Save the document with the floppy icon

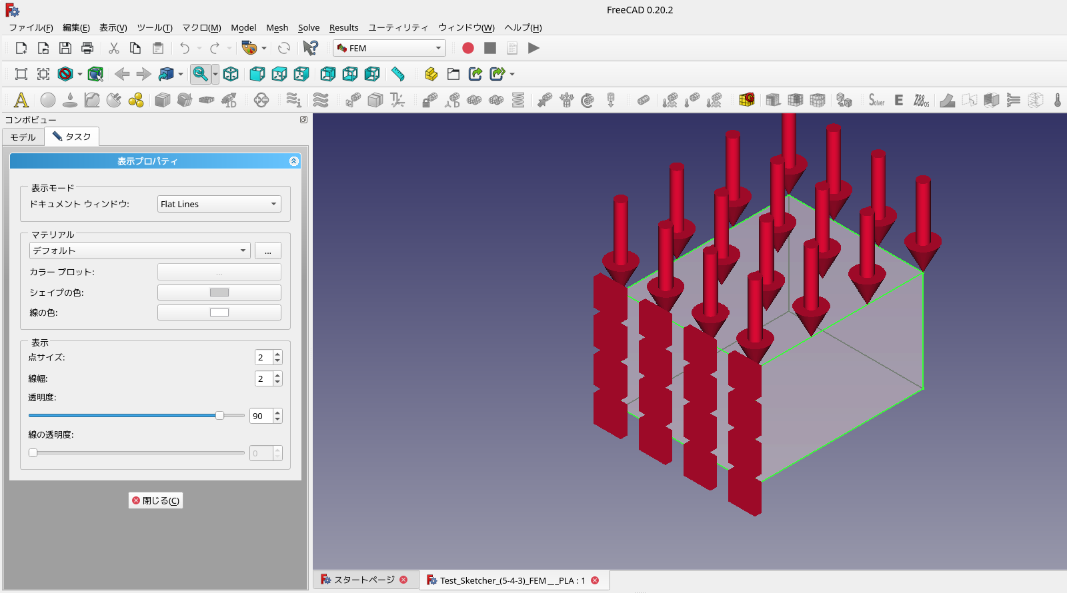[65, 48]
